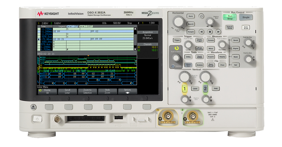Screen dimensions: 282x147
Task: Push the Entry knob to select
Action: [176, 58]
